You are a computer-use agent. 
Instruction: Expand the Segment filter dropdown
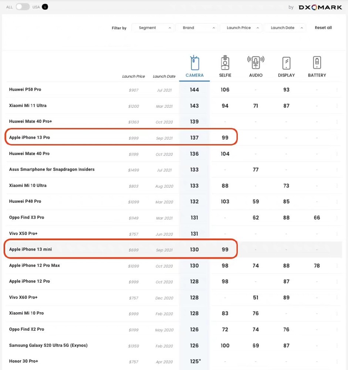(x=153, y=28)
